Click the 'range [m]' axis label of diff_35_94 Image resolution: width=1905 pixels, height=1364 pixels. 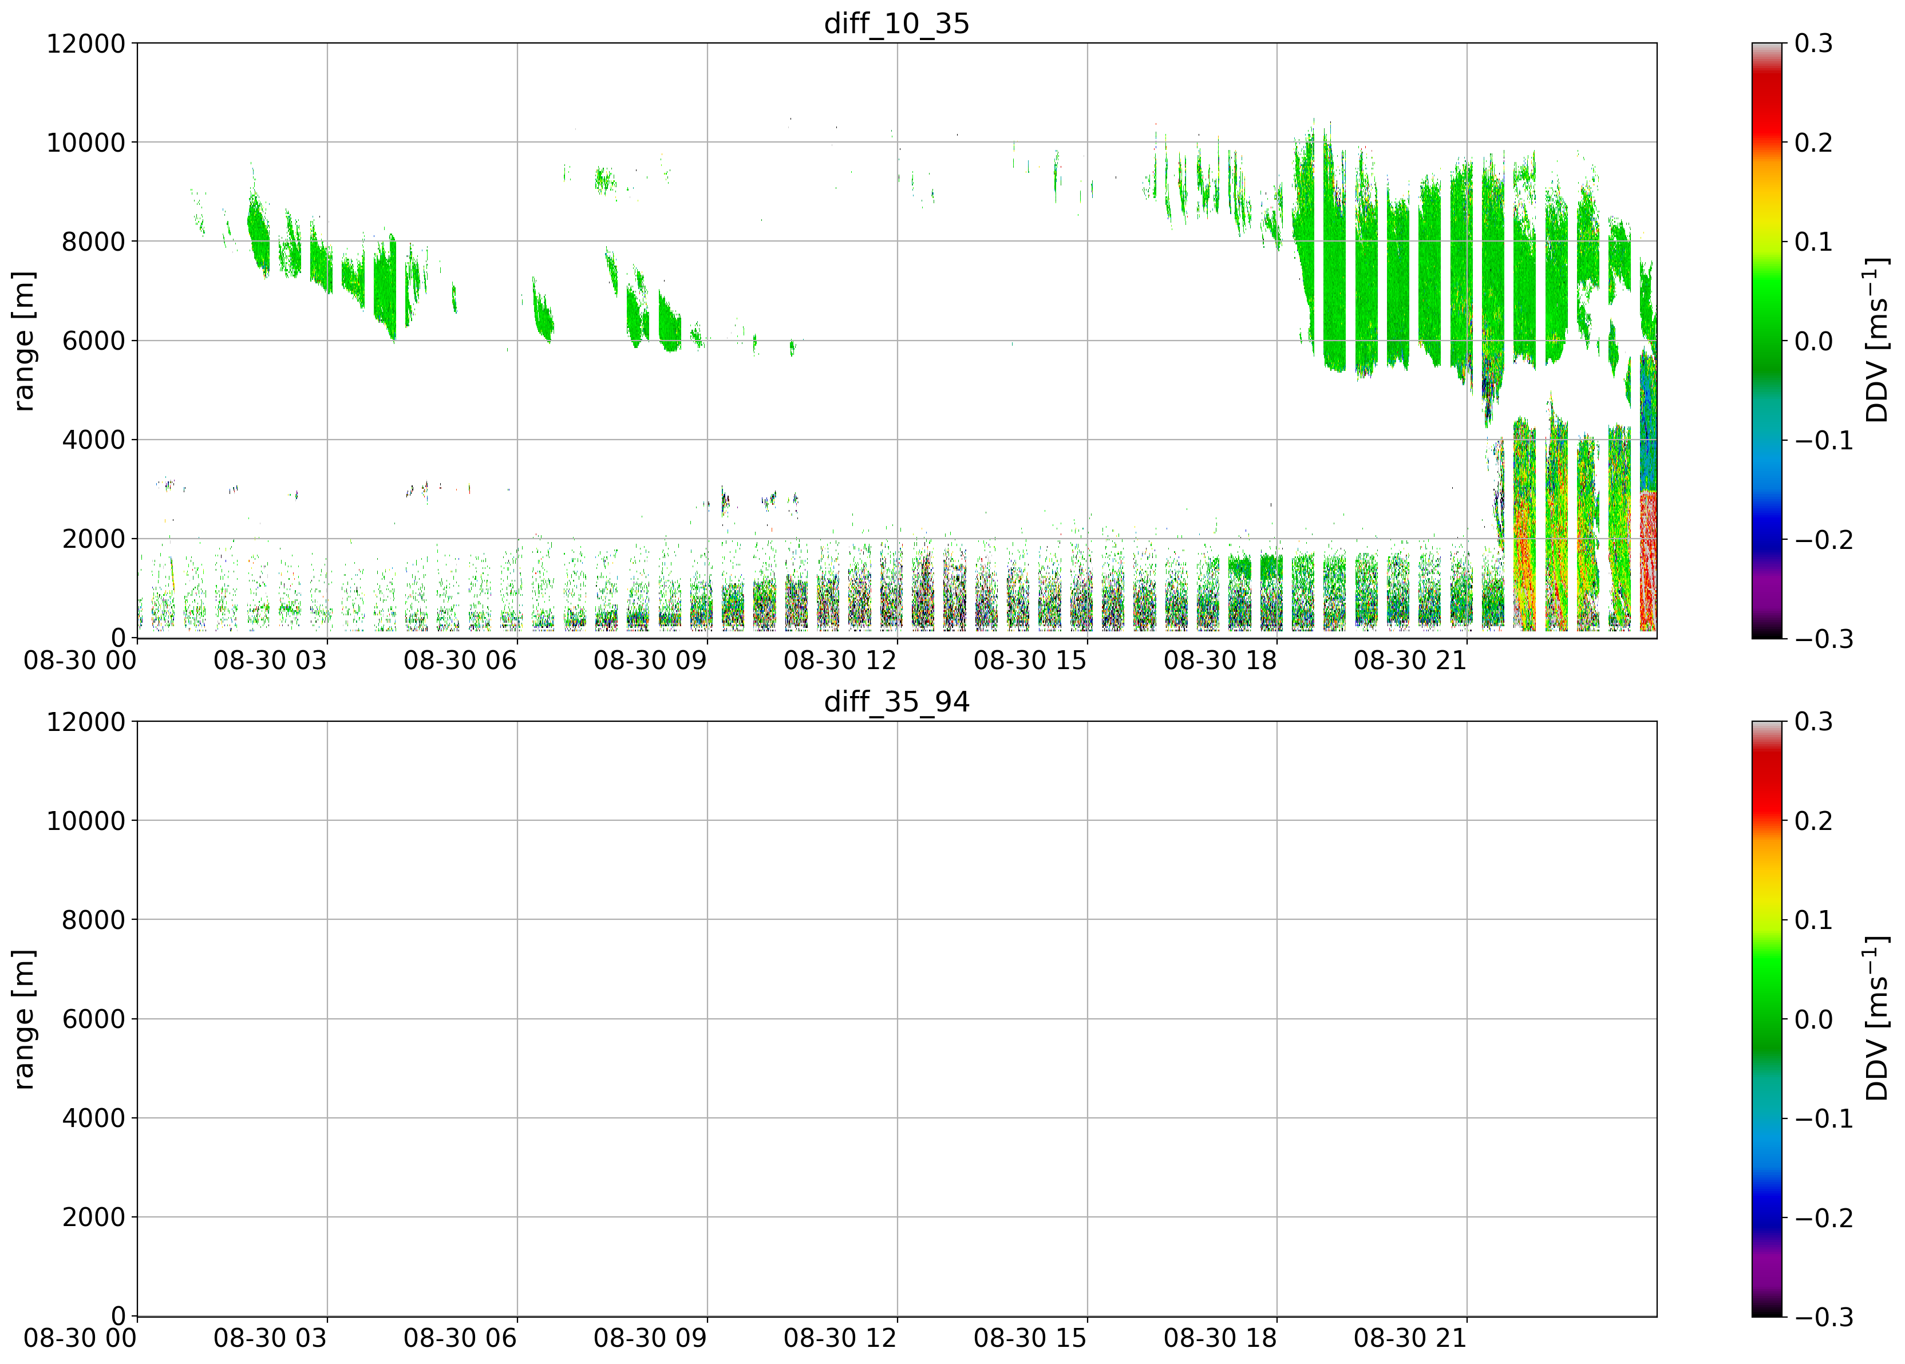coord(25,1018)
